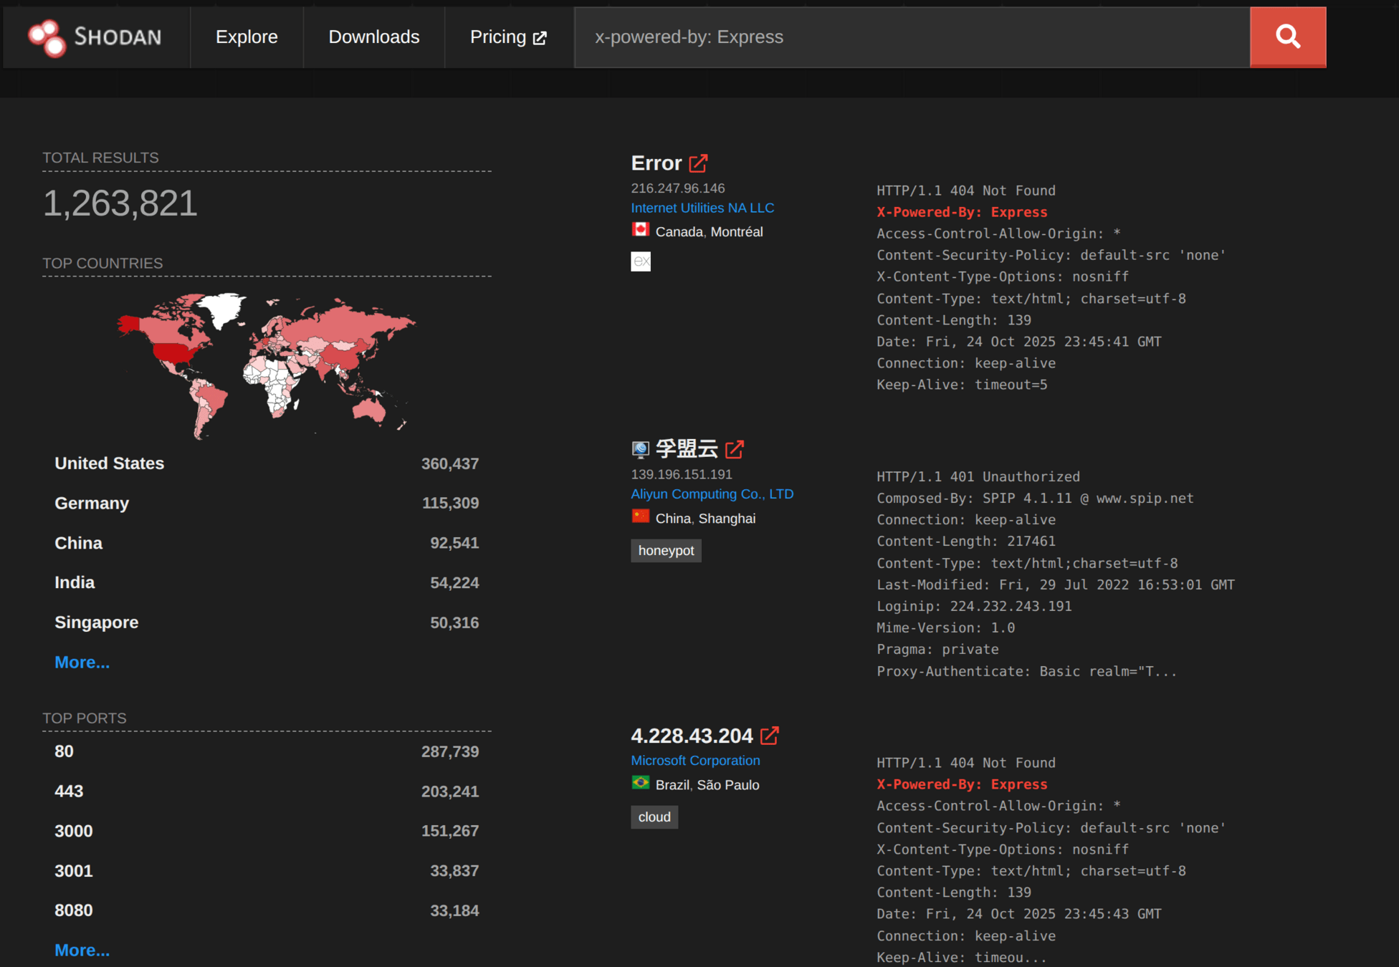Open the Downloads menu item

click(x=373, y=37)
